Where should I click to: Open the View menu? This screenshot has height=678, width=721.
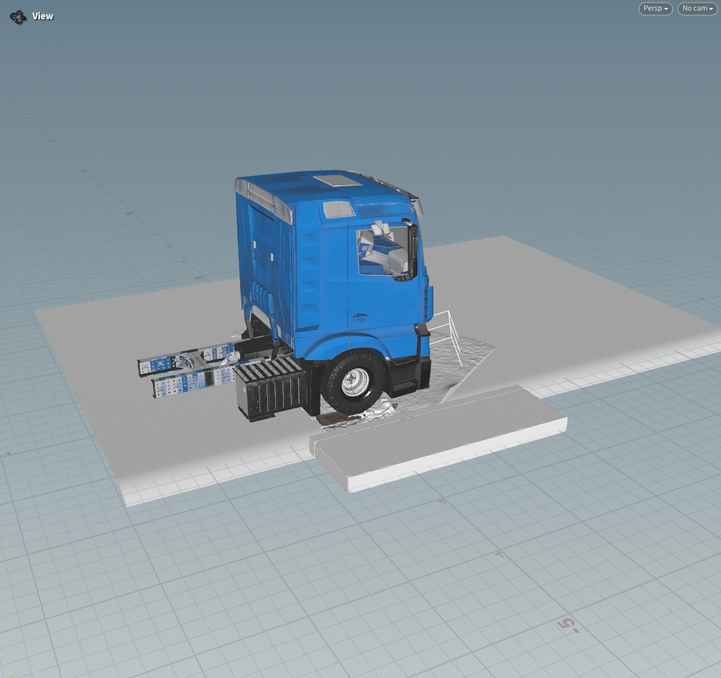pos(42,16)
